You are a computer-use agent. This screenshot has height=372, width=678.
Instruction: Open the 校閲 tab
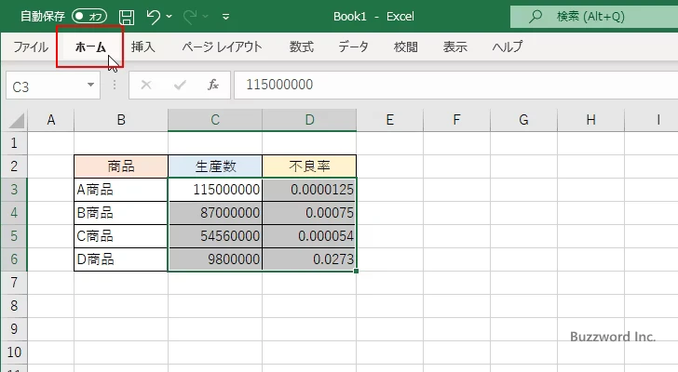tap(406, 46)
